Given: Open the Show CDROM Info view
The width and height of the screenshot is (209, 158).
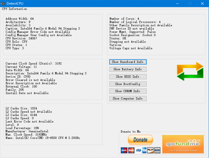Looking at the screenshot, I should [128, 91].
